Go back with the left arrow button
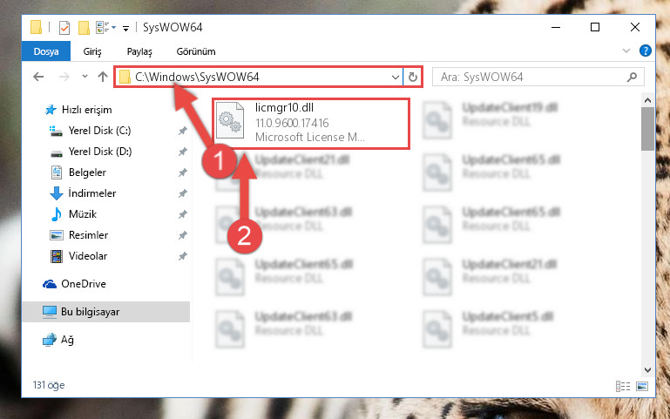 click(x=38, y=77)
